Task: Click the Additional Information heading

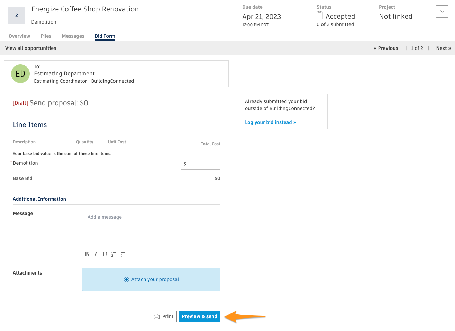Action: point(39,199)
